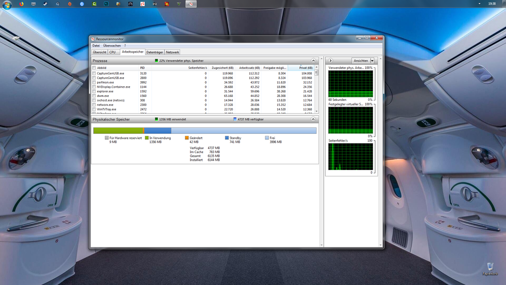Open the Netzwerk tab
The image size is (506, 285).
point(172,52)
